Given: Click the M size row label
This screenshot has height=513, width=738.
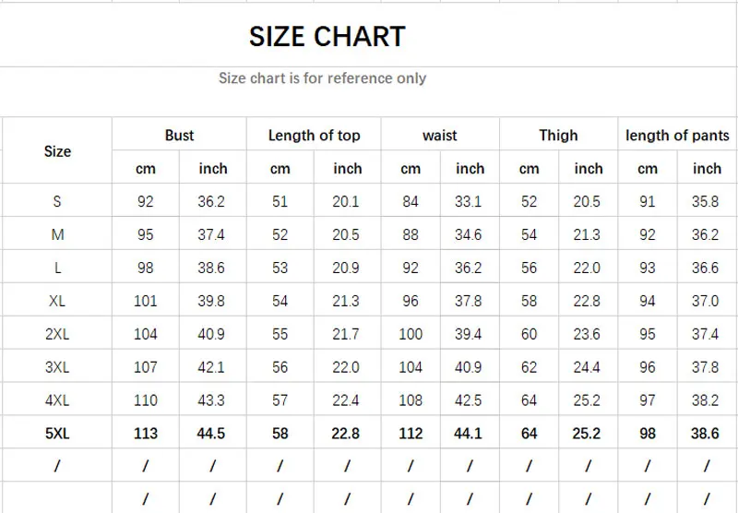Looking at the screenshot, I should tap(57, 235).
